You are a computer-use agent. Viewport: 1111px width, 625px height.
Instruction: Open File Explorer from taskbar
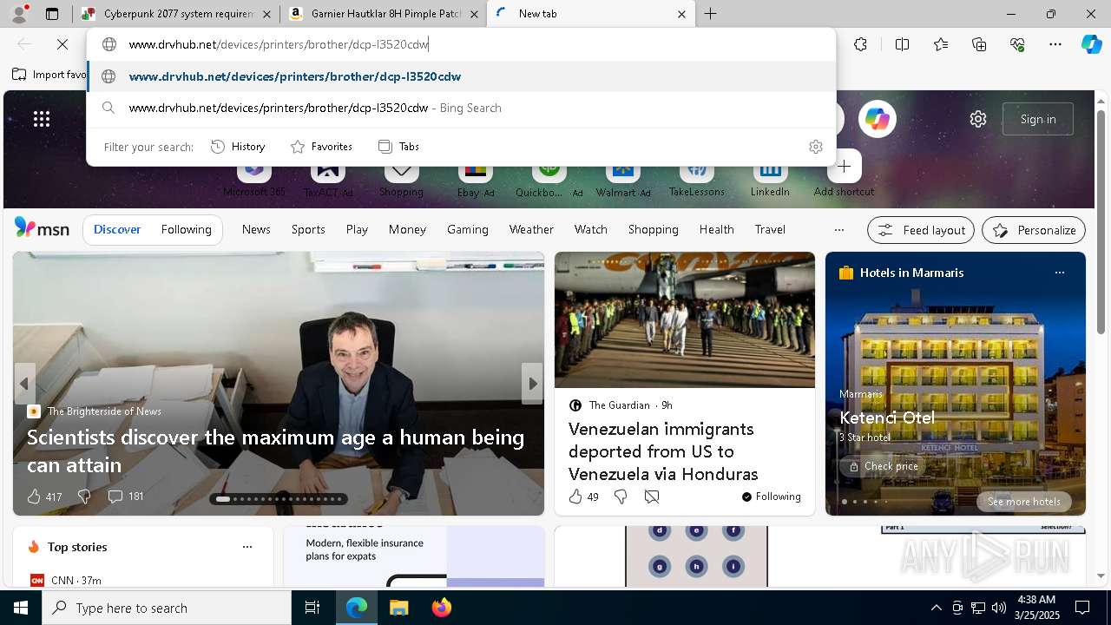[x=398, y=608]
